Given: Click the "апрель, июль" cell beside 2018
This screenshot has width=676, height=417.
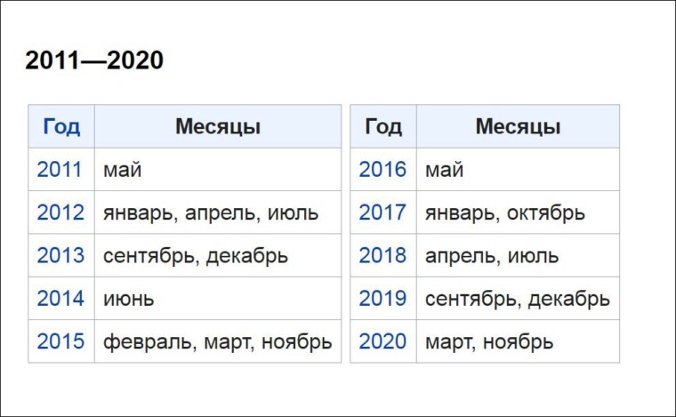Looking at the screenshot, I should tap(491, 255).
